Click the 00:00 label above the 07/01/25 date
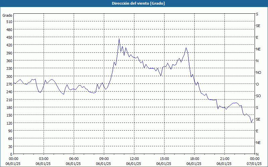Image resolution: width=268 pixels, height=167 pixels. pos(255,159)
